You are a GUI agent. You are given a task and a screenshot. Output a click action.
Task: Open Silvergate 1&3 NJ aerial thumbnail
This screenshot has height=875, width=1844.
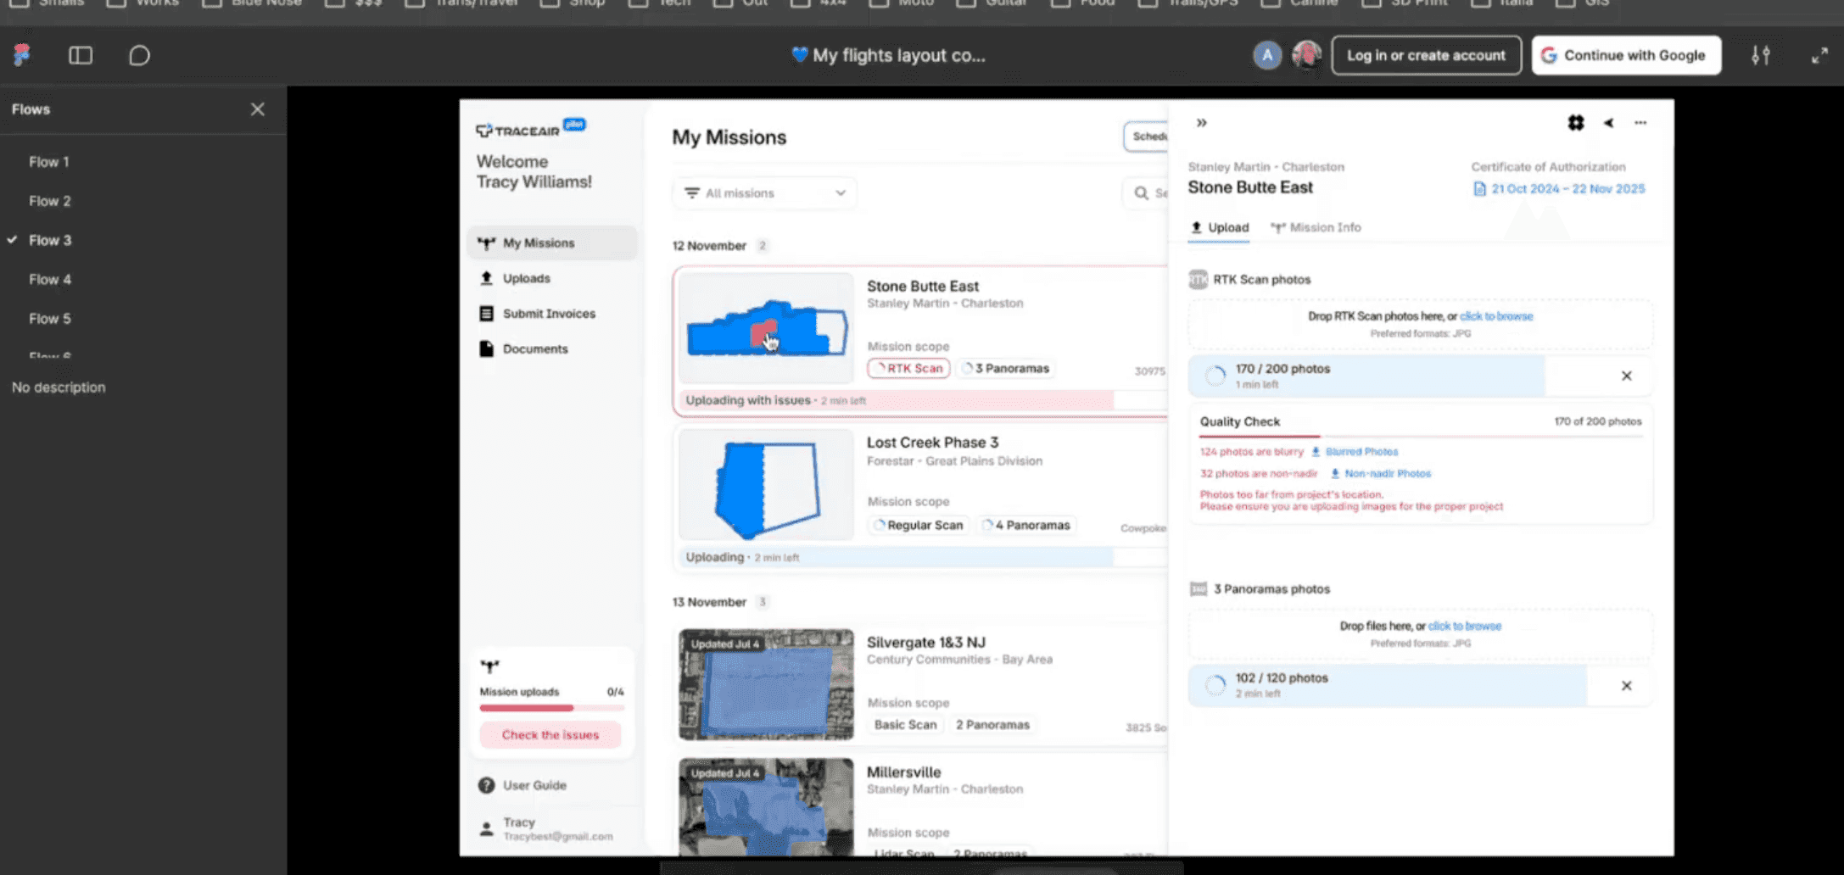tap(766, 684)
